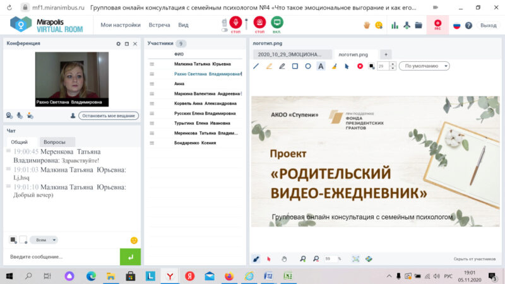Switch to the Общий chat tab
Viewport: 505px width, 284px height.
[20, 142]
